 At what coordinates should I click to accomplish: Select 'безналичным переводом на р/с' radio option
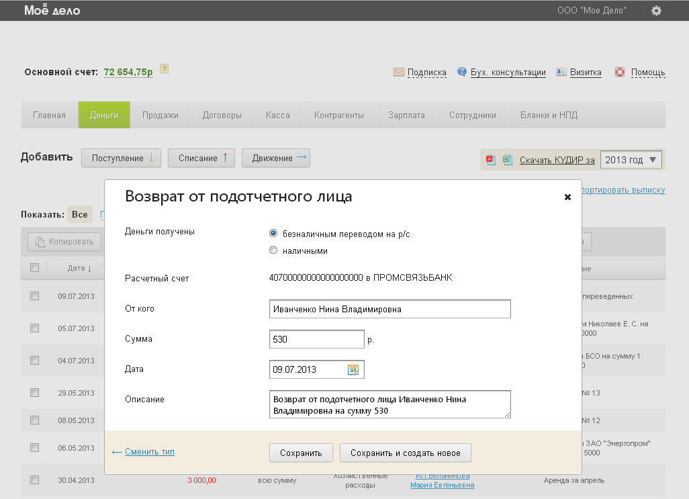(x=273, y=234)
